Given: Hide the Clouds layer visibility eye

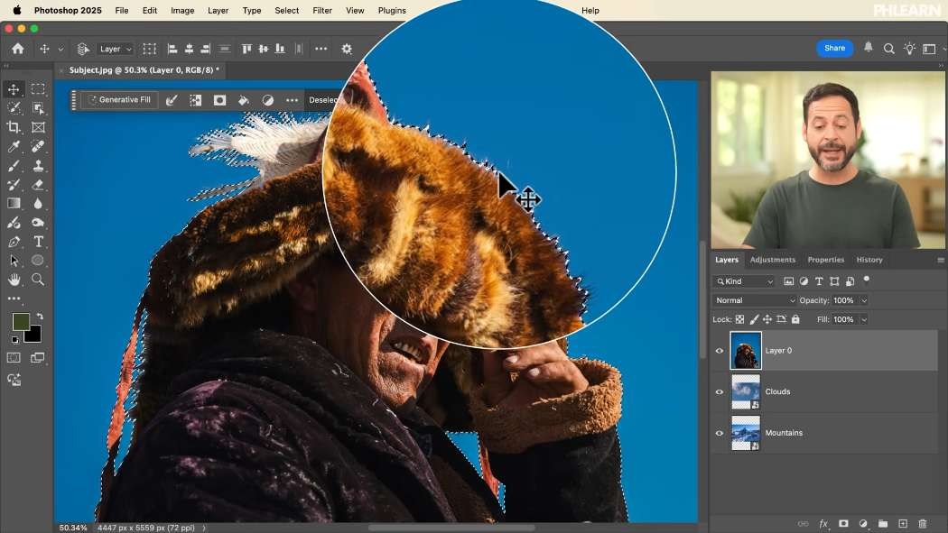Looking at the screenshot, I should pyautogui.click(x=720, y=391).
